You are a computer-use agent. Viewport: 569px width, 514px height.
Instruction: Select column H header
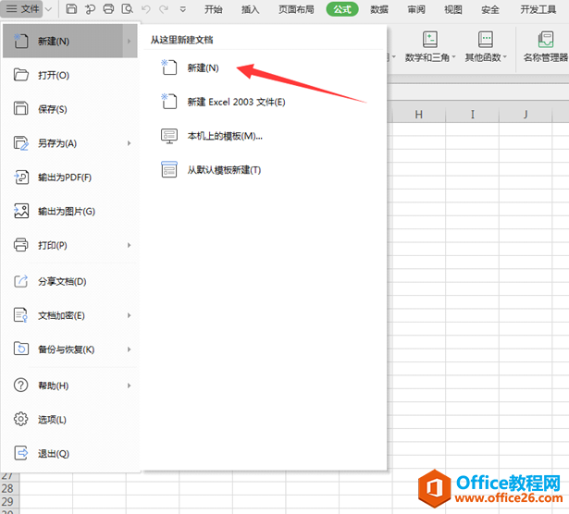pyautogui.click(x=419, y=115)
